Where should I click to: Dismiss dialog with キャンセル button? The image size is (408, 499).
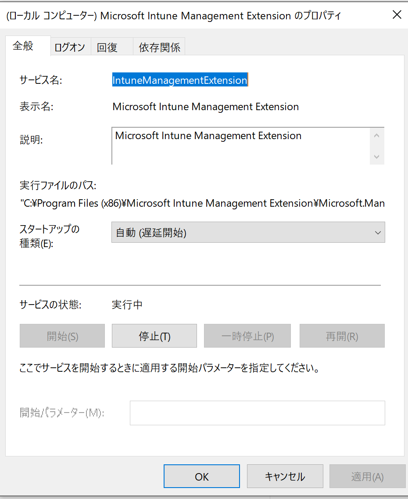pos(285,476)
